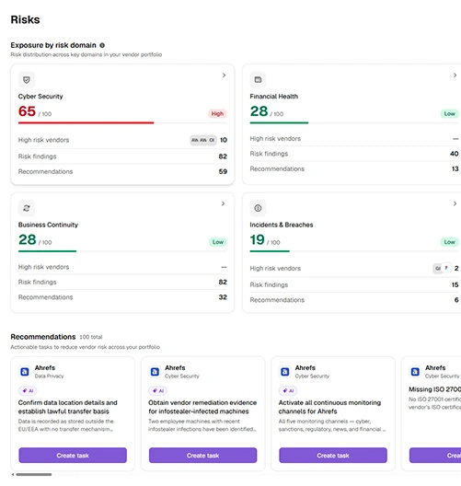The height and width of the screenshot is (486, 461).
Task: Click the Business Continuity refresh icon
Action: coord(27,208)
